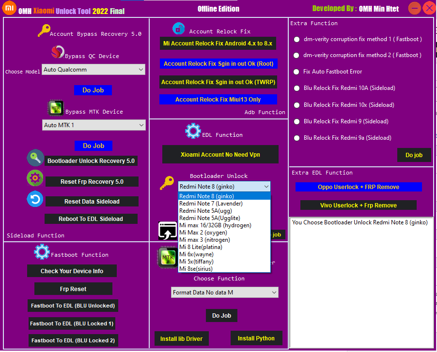Select Redmi Note 7 (Lavender) from list
Image resolution: width=437 pixels, height=352 pixels.
coord(211,204)
